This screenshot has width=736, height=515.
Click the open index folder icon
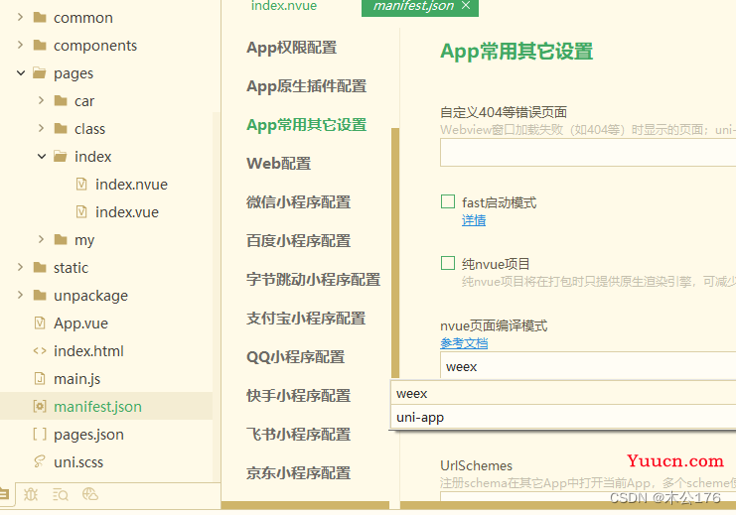(x=60, y=156)
